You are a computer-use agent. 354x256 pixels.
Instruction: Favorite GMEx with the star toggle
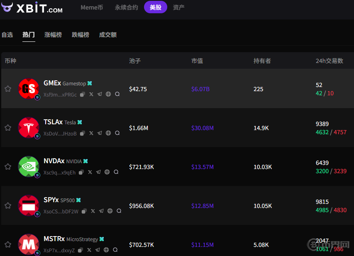tap(8, 89)
